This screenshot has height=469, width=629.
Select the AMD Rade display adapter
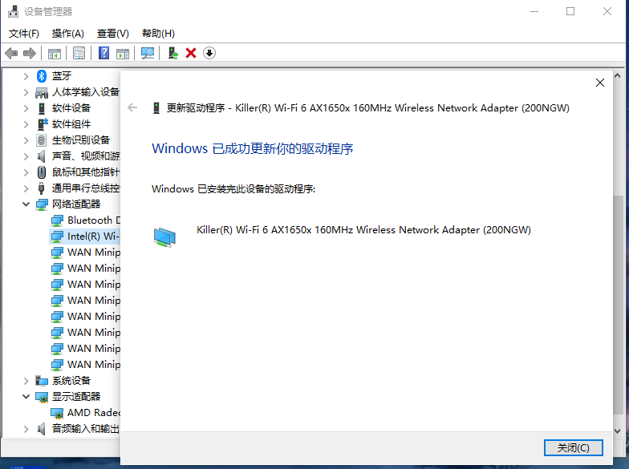coord(85,412)
